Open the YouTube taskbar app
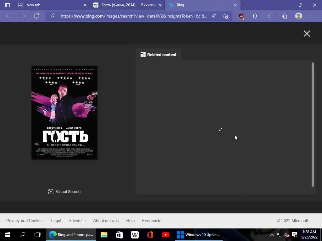 pos(165,235)
